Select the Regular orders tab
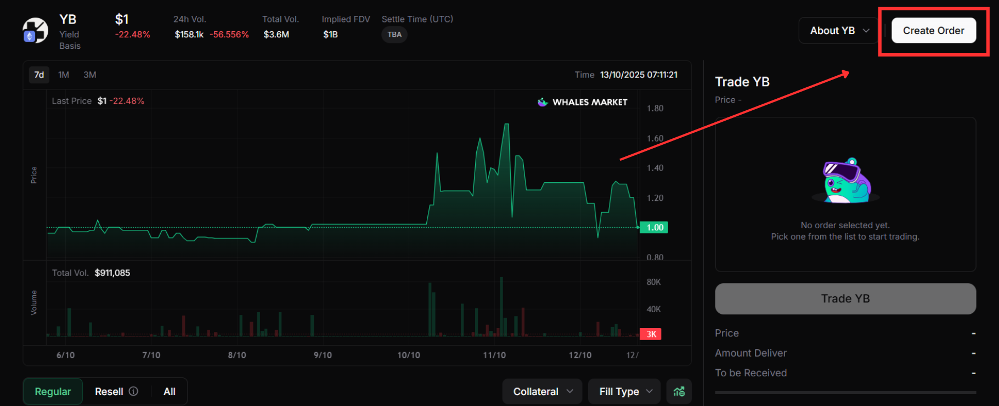The width and height of the screenshot is (999, 406). coord(53,391)
